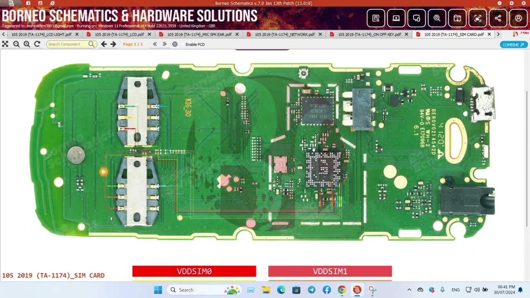Click the microphone tray icon

(x=443, y=290)
